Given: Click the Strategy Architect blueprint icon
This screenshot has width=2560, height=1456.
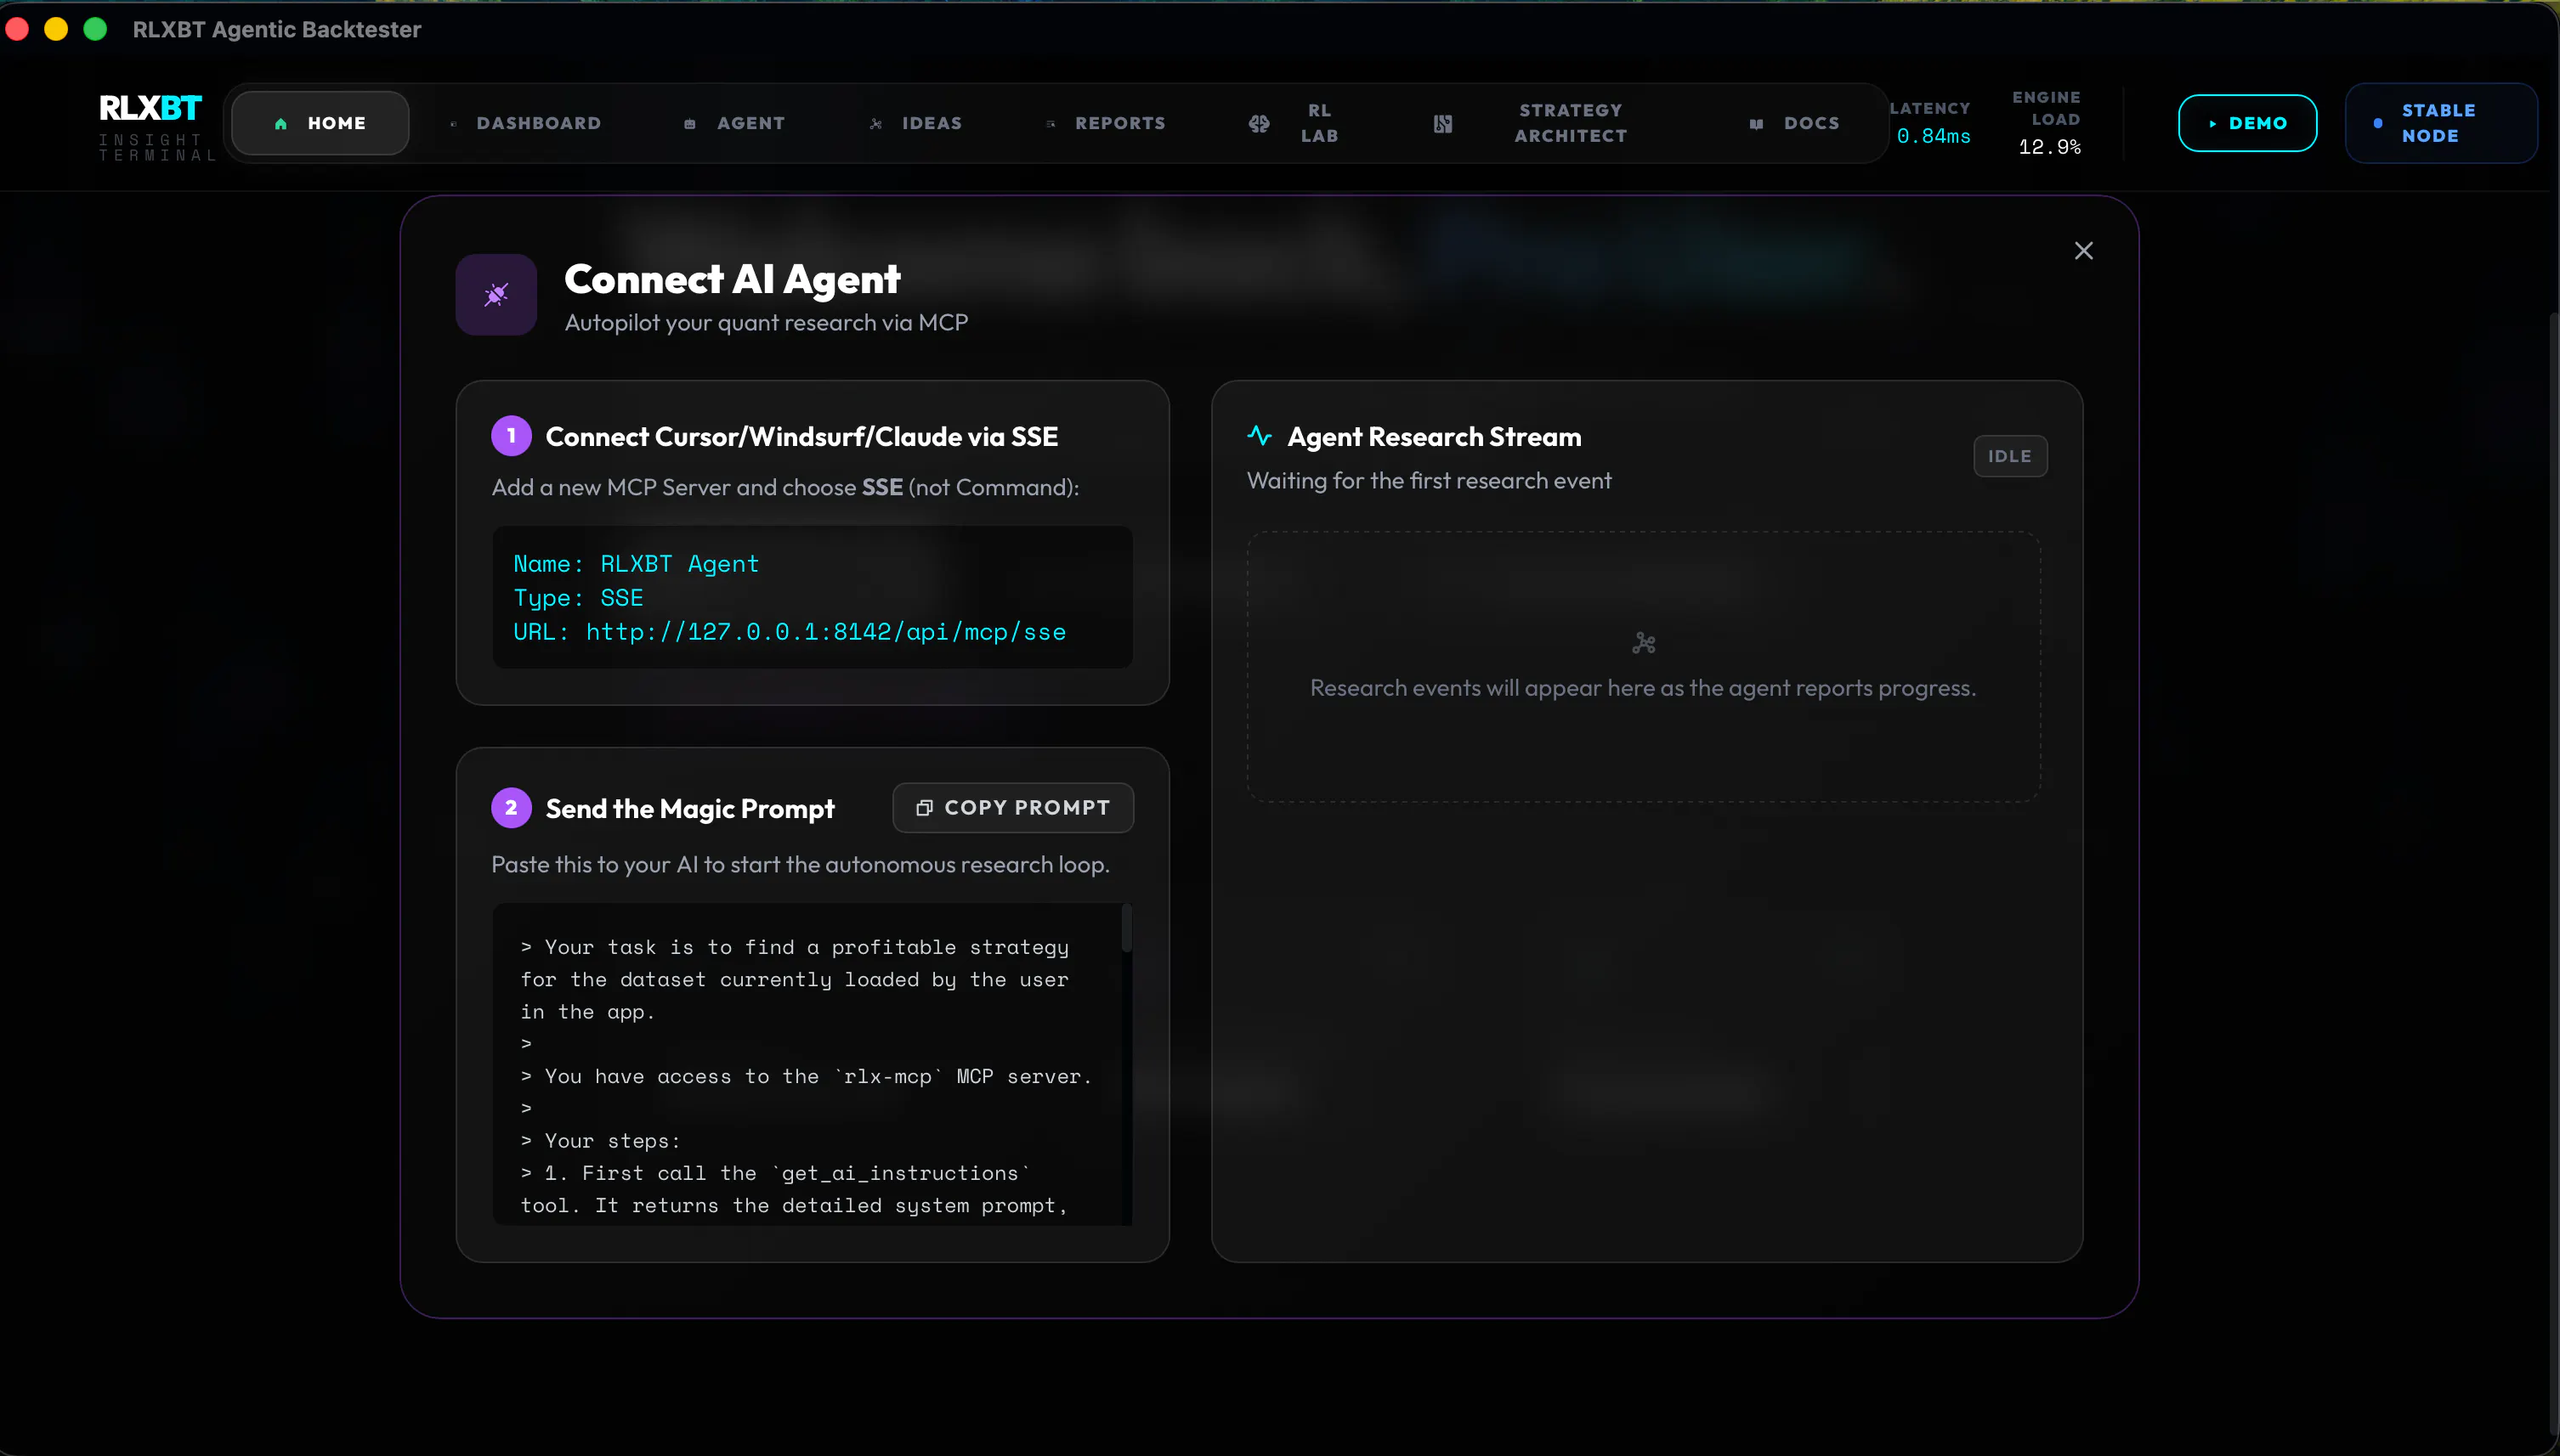Looking at the screenshot, I should pyautogui.click(x=1442, y=123).
